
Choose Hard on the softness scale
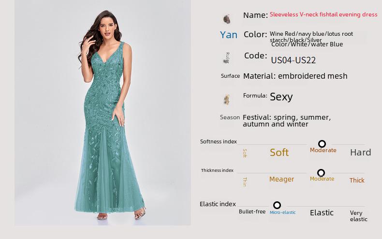click(360, 153)
